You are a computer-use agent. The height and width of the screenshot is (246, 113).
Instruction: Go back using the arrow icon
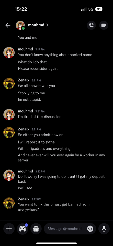8,25
